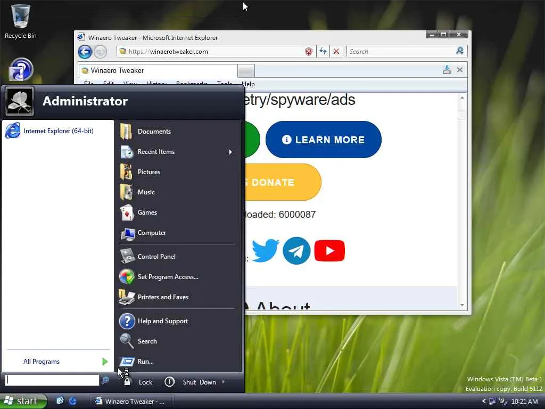Screen dimensions: 545x409
Task: Open the Telegram icon link
Action: [296, 251]
